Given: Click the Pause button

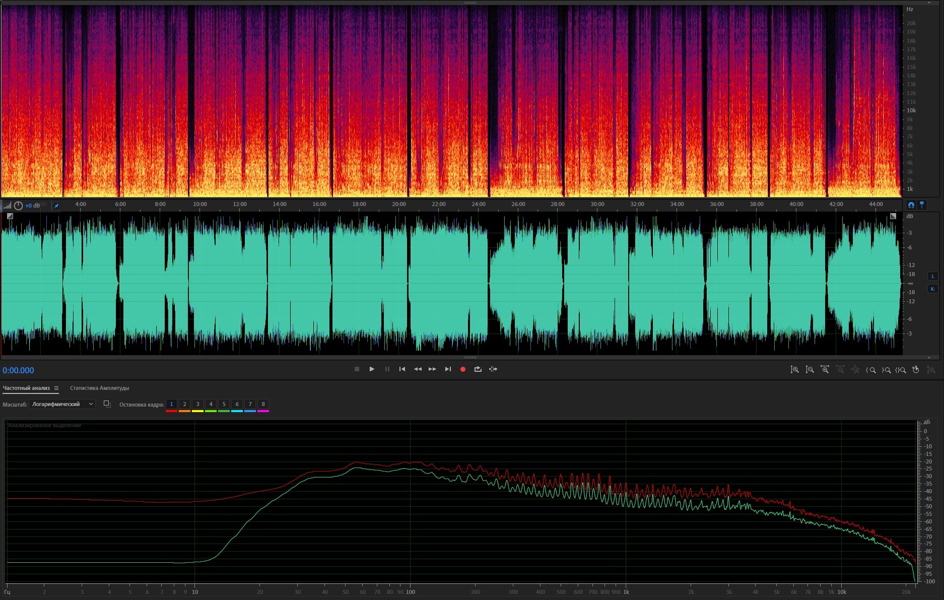Looking at the screenshot, I should (387, 369).
